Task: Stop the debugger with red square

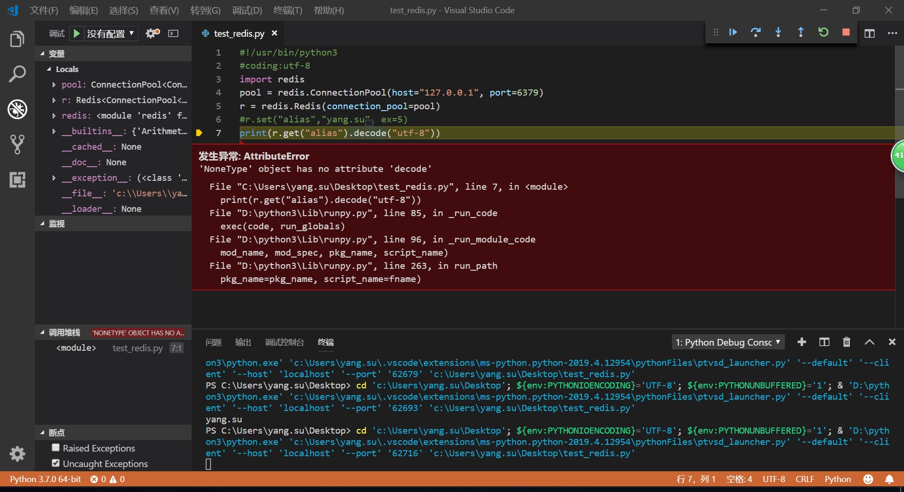Action: (x=846, y=32)
